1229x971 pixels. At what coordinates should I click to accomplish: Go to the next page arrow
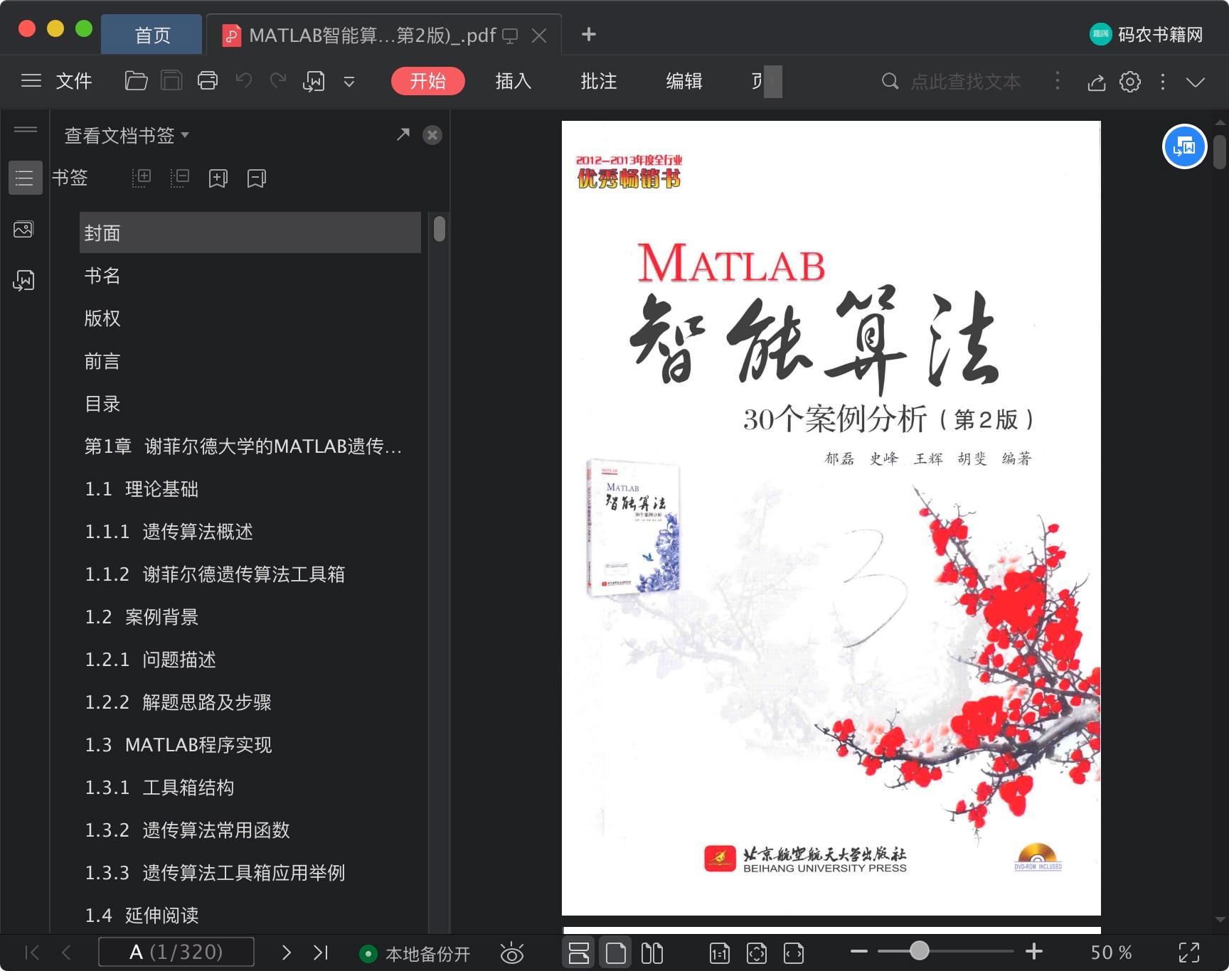tap(287, 953)
